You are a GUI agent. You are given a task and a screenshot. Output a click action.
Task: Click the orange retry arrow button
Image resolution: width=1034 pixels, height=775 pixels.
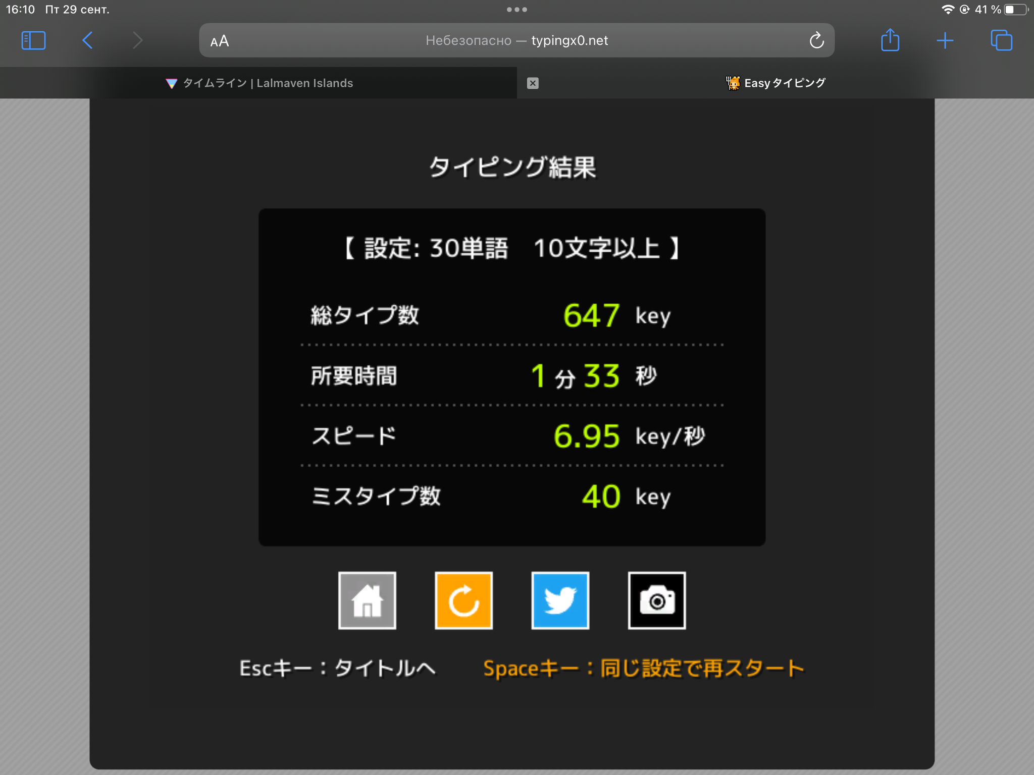tap(463, 600)
